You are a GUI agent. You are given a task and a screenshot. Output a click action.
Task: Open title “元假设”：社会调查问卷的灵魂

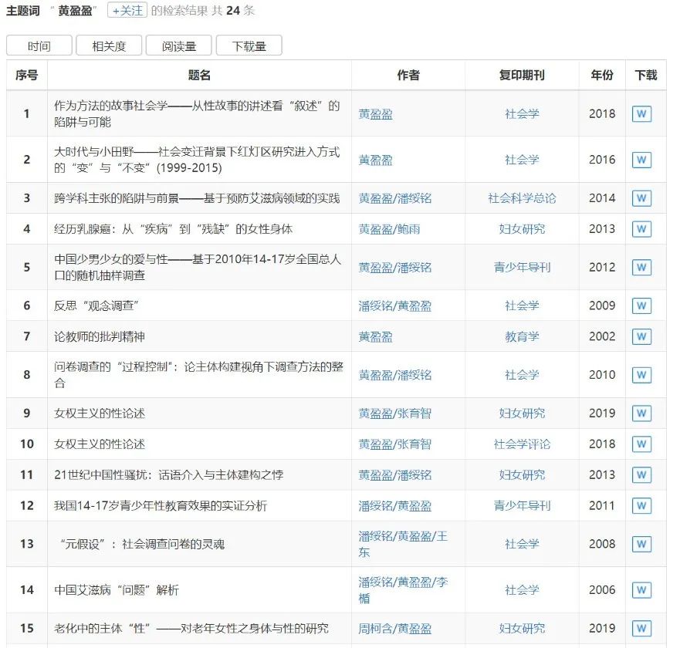143,544
